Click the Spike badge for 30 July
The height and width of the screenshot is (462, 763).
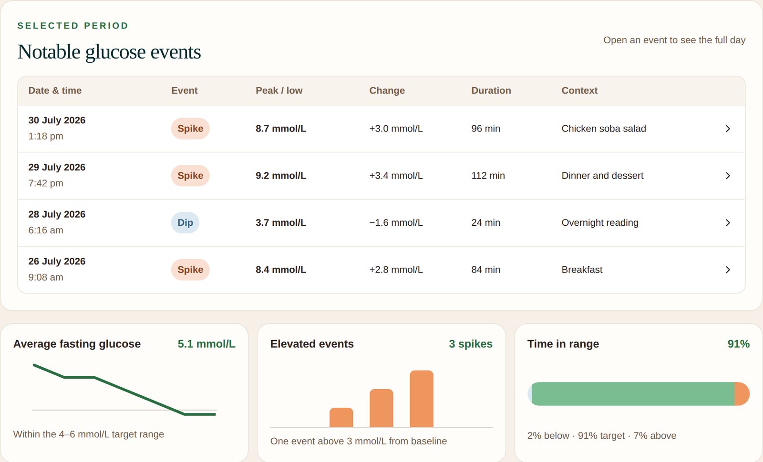tap(190, 129)
